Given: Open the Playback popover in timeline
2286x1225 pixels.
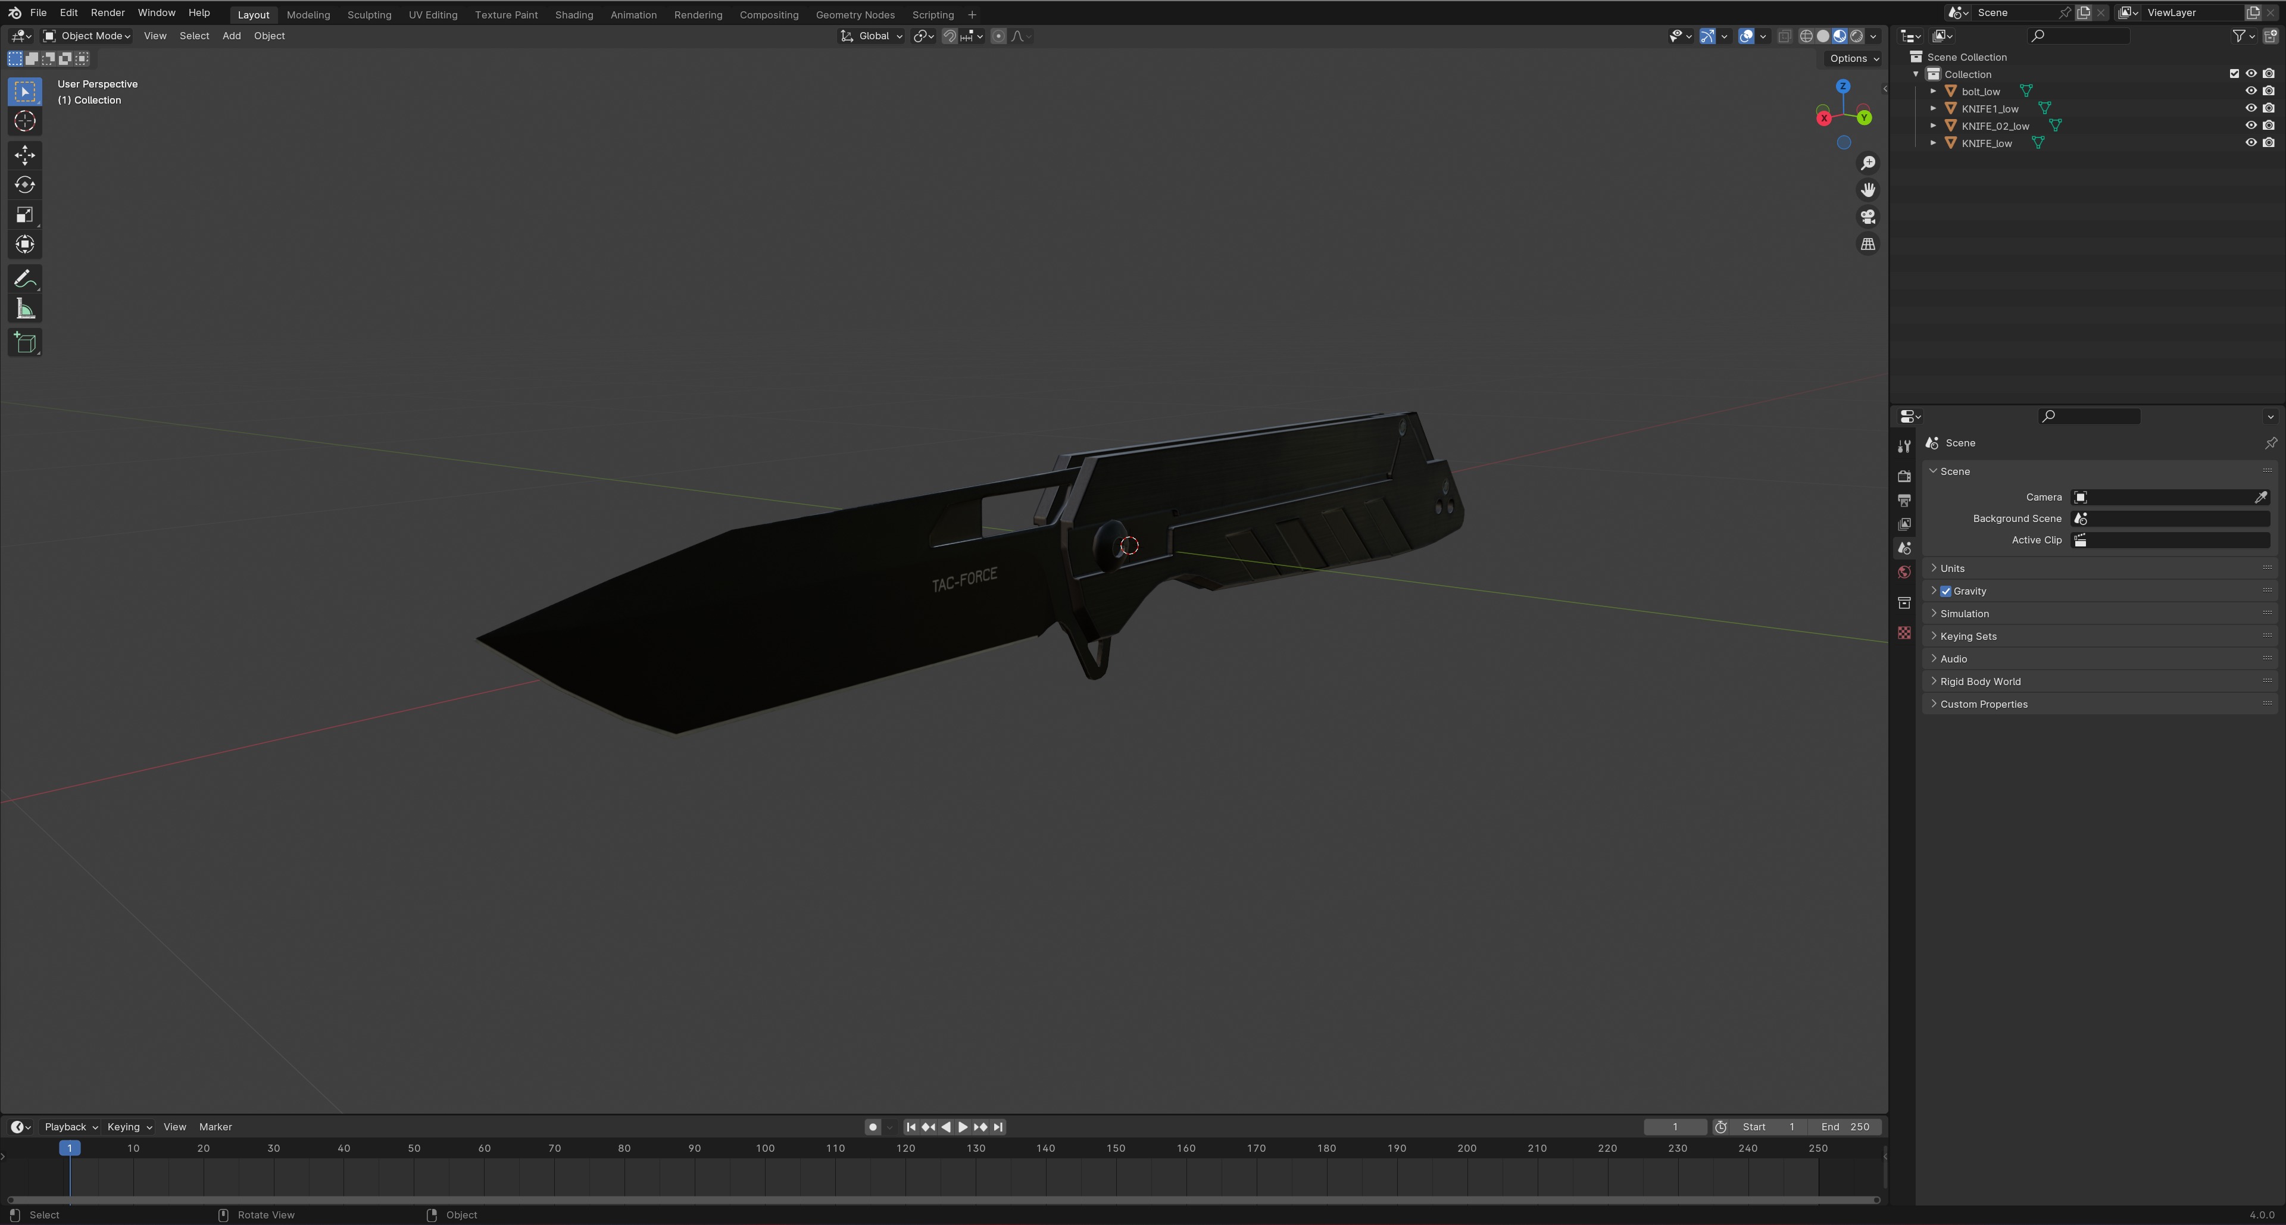Looking at the screenshot, I should coord(70,1127).
